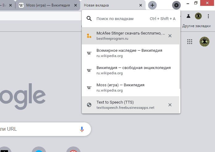
Task: Close Text to Speech (TTS) list entry
Action: click(170, 105)
